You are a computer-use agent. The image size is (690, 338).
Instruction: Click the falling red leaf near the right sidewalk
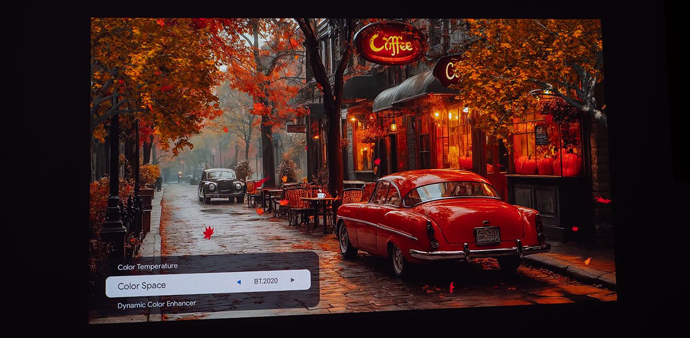(x=602, y=199)
